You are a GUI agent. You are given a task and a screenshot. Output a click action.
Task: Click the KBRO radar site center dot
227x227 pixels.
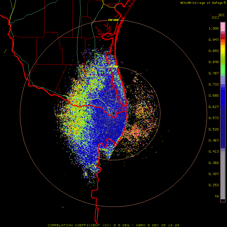click(x=113, y=113)
